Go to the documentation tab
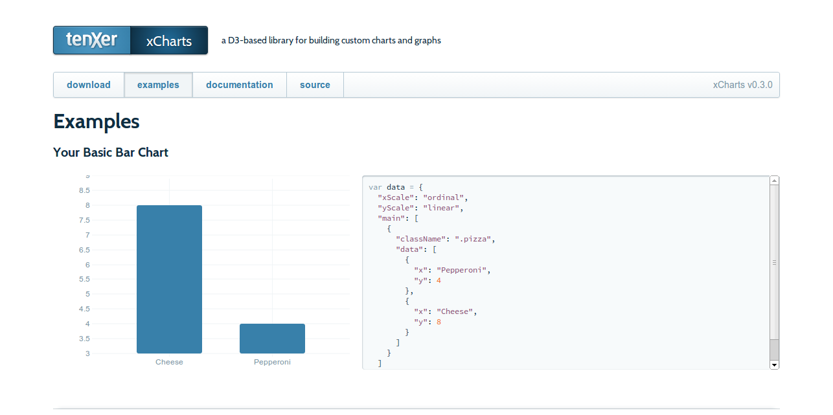The width and height of the screenshot is (833, 415). [x=240, y=85]
